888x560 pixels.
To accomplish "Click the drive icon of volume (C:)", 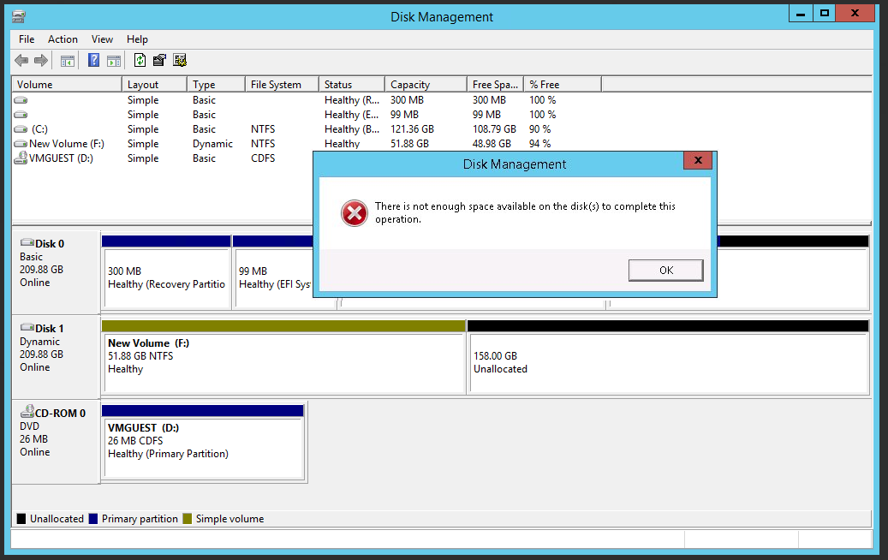I will click(21, 129).
